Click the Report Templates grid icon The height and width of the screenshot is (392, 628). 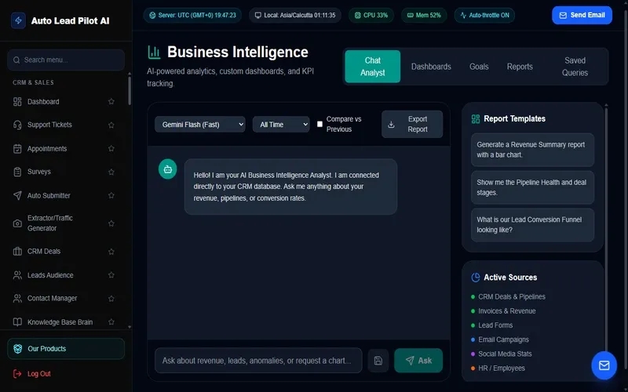[476, 119]
